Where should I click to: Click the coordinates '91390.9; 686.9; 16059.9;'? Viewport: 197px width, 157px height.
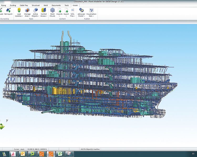(37, 149)
